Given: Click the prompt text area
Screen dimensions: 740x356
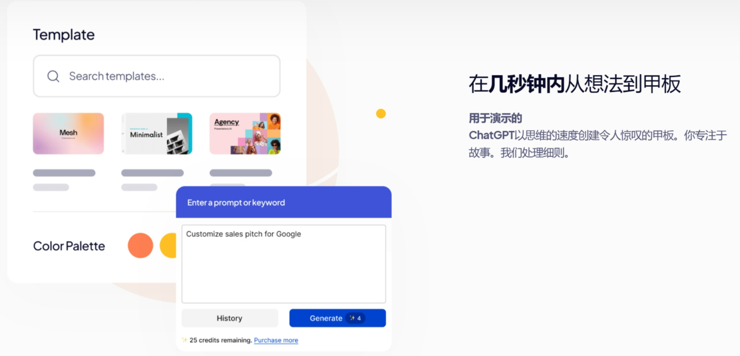Looking at the screenshot, I should (284, 264).
